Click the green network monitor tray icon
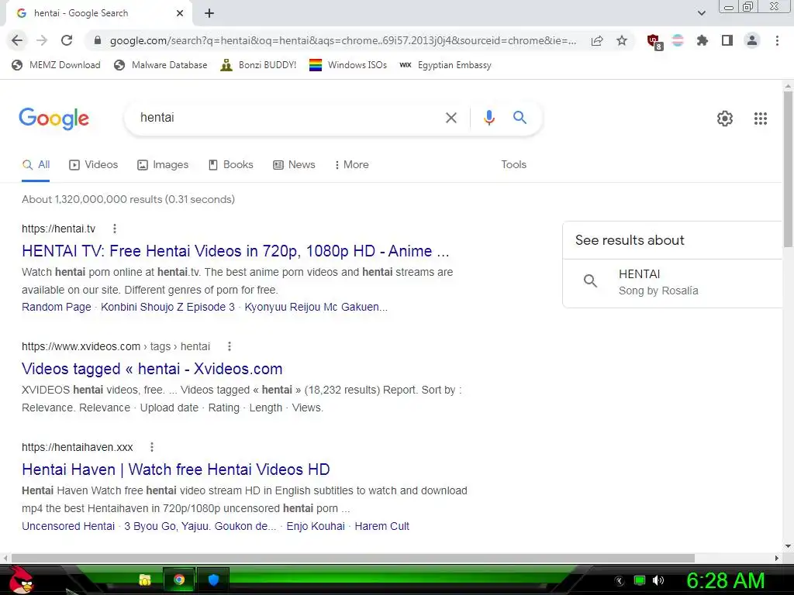 point(640,580)
